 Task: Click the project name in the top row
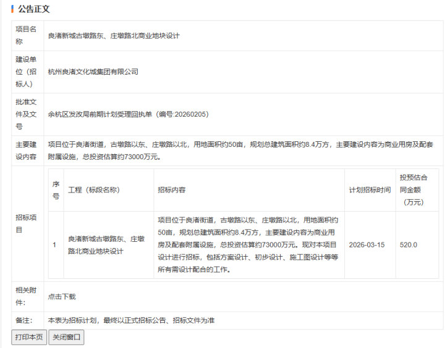pos(114,36)
